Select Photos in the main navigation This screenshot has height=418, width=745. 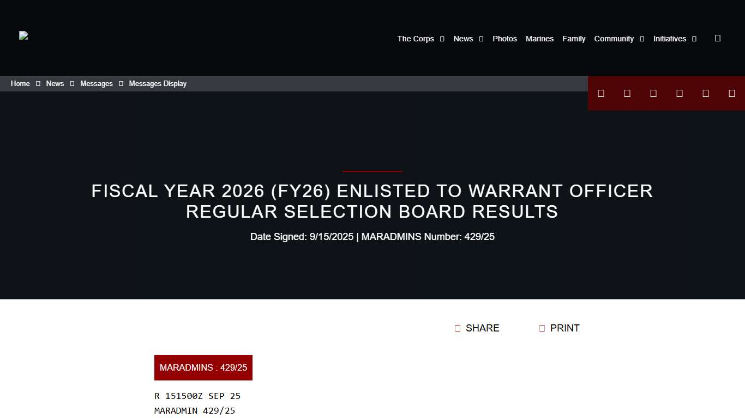click(504, 39)
